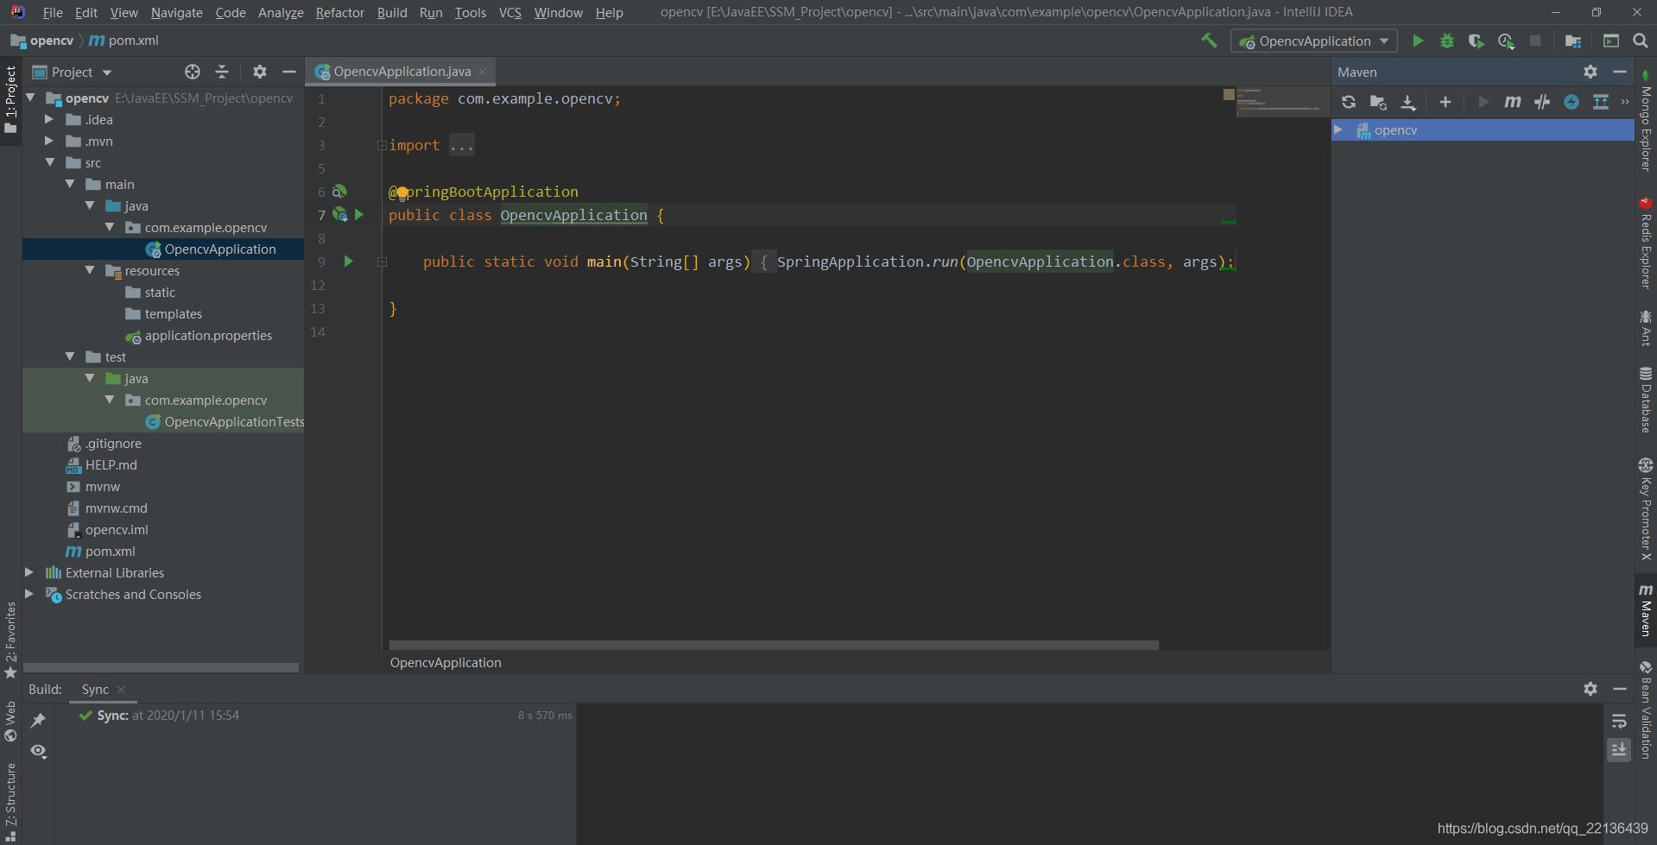The width and height of the screenshot is (1657, 845).
Task: Run the OpencvApplication with the green Run icon
Action: tap(1419, 41)
